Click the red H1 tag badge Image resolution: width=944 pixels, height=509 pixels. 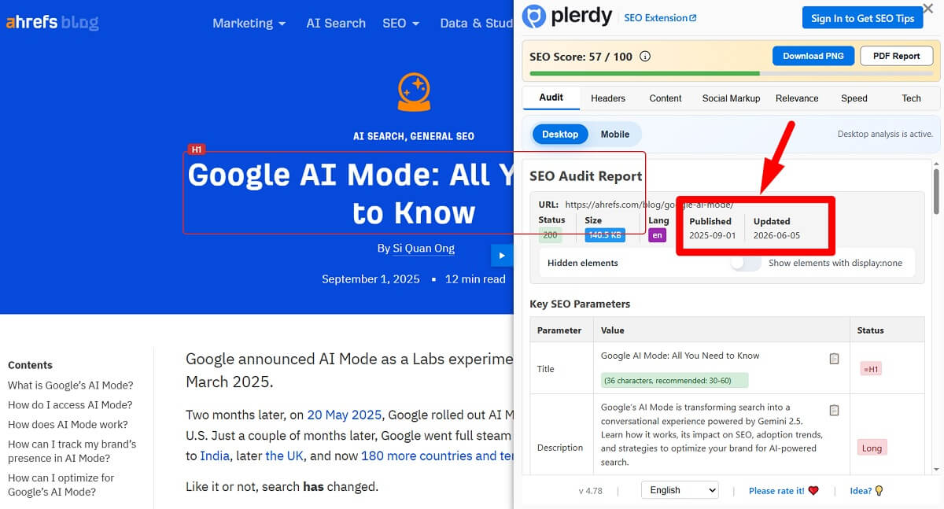pyautogui.click(x=196, y=149)
